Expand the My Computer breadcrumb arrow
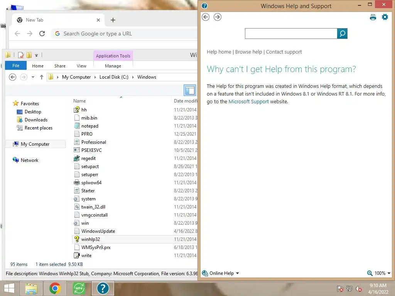The width and height of the screenshot is (395, 296). point(95,77)
